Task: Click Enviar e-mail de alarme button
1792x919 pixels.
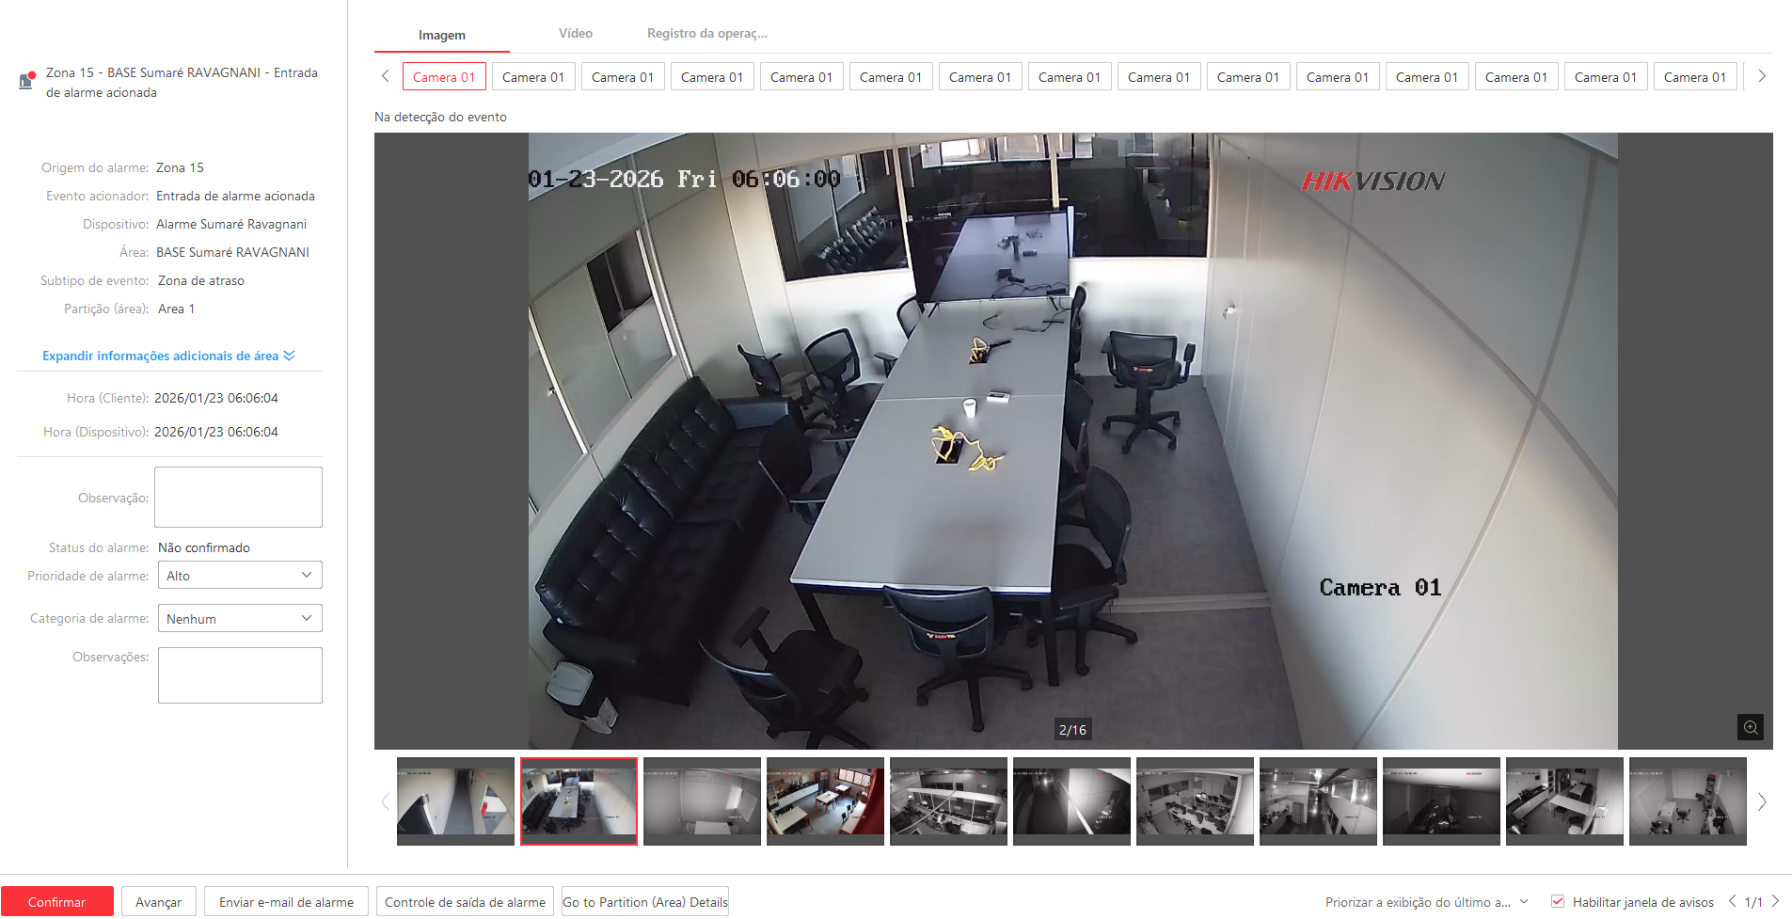Action: (x=286, y=902)
